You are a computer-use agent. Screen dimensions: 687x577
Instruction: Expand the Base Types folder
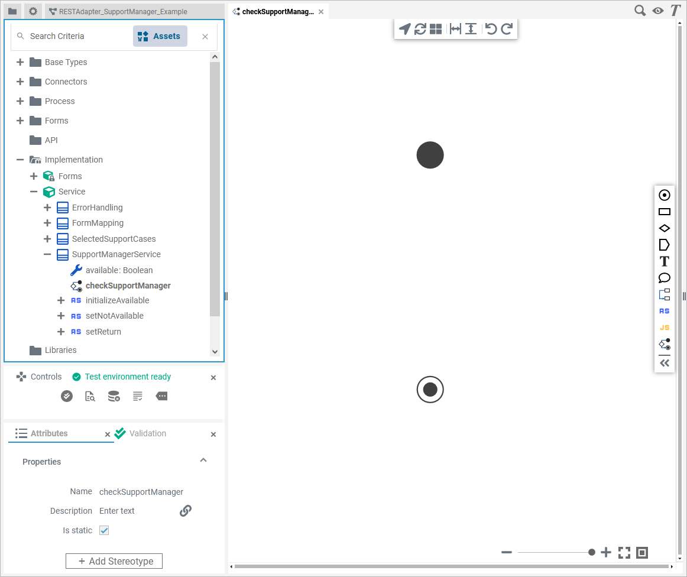pyautogui.click(x=20, y=61)
